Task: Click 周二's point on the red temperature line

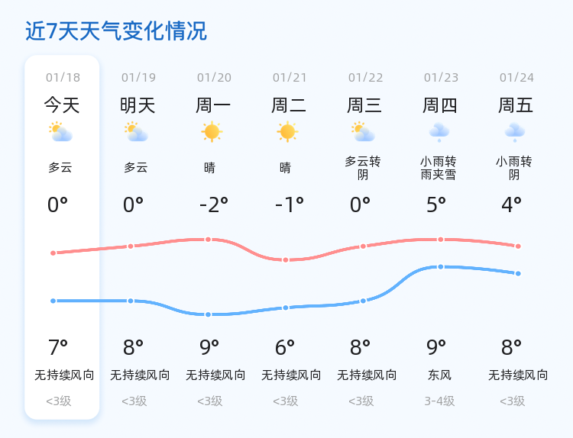Action: [x=286, y=260]
